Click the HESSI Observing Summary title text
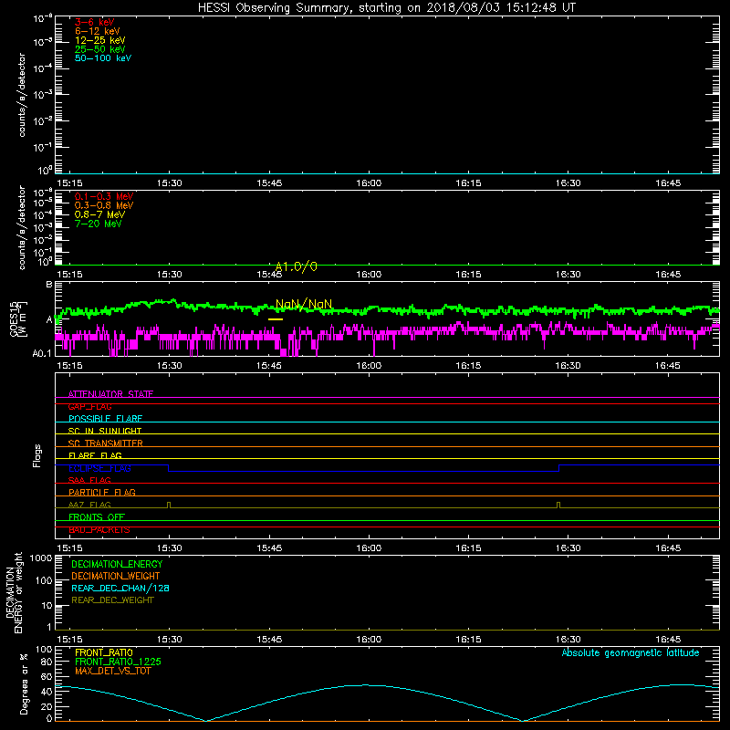Viewport: 730px width, 730px height. (387, 8)
